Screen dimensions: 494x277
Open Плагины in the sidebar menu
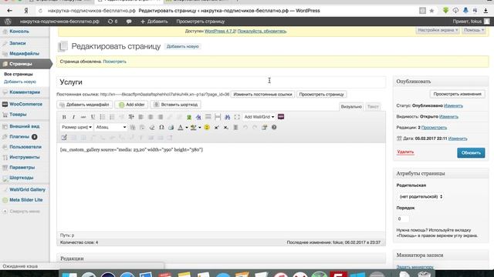point(19,137)
